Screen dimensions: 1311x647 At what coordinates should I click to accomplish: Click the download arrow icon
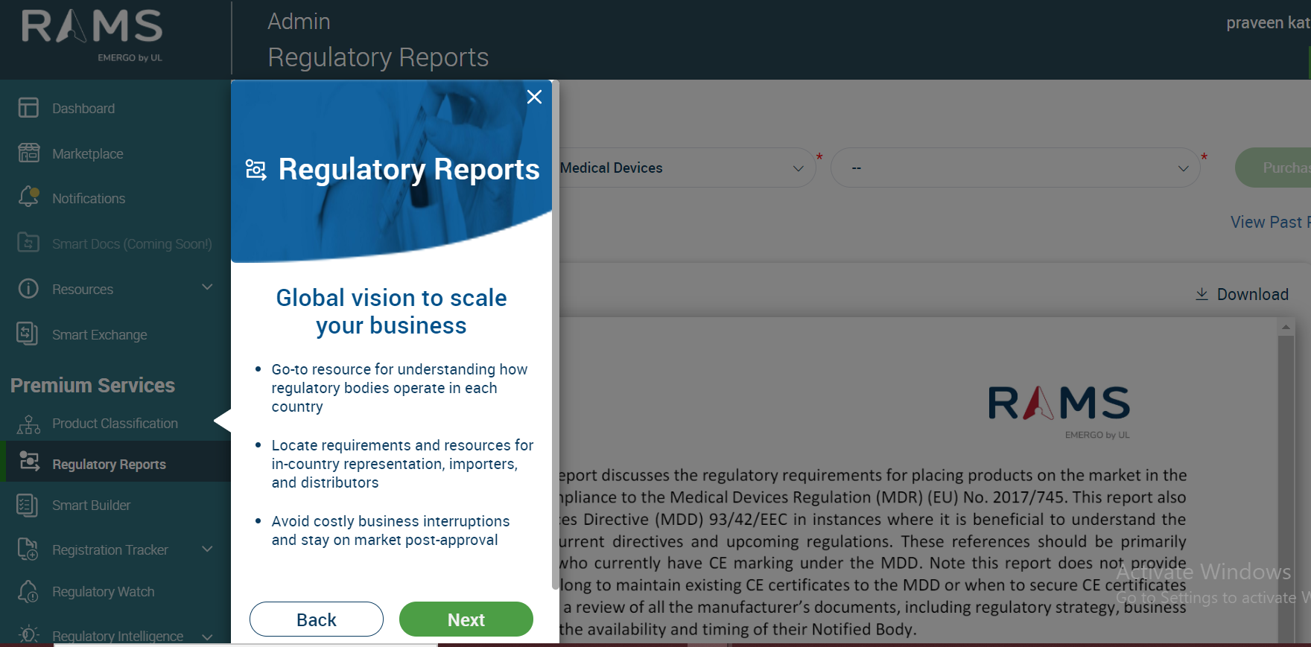coord(1202,294)
